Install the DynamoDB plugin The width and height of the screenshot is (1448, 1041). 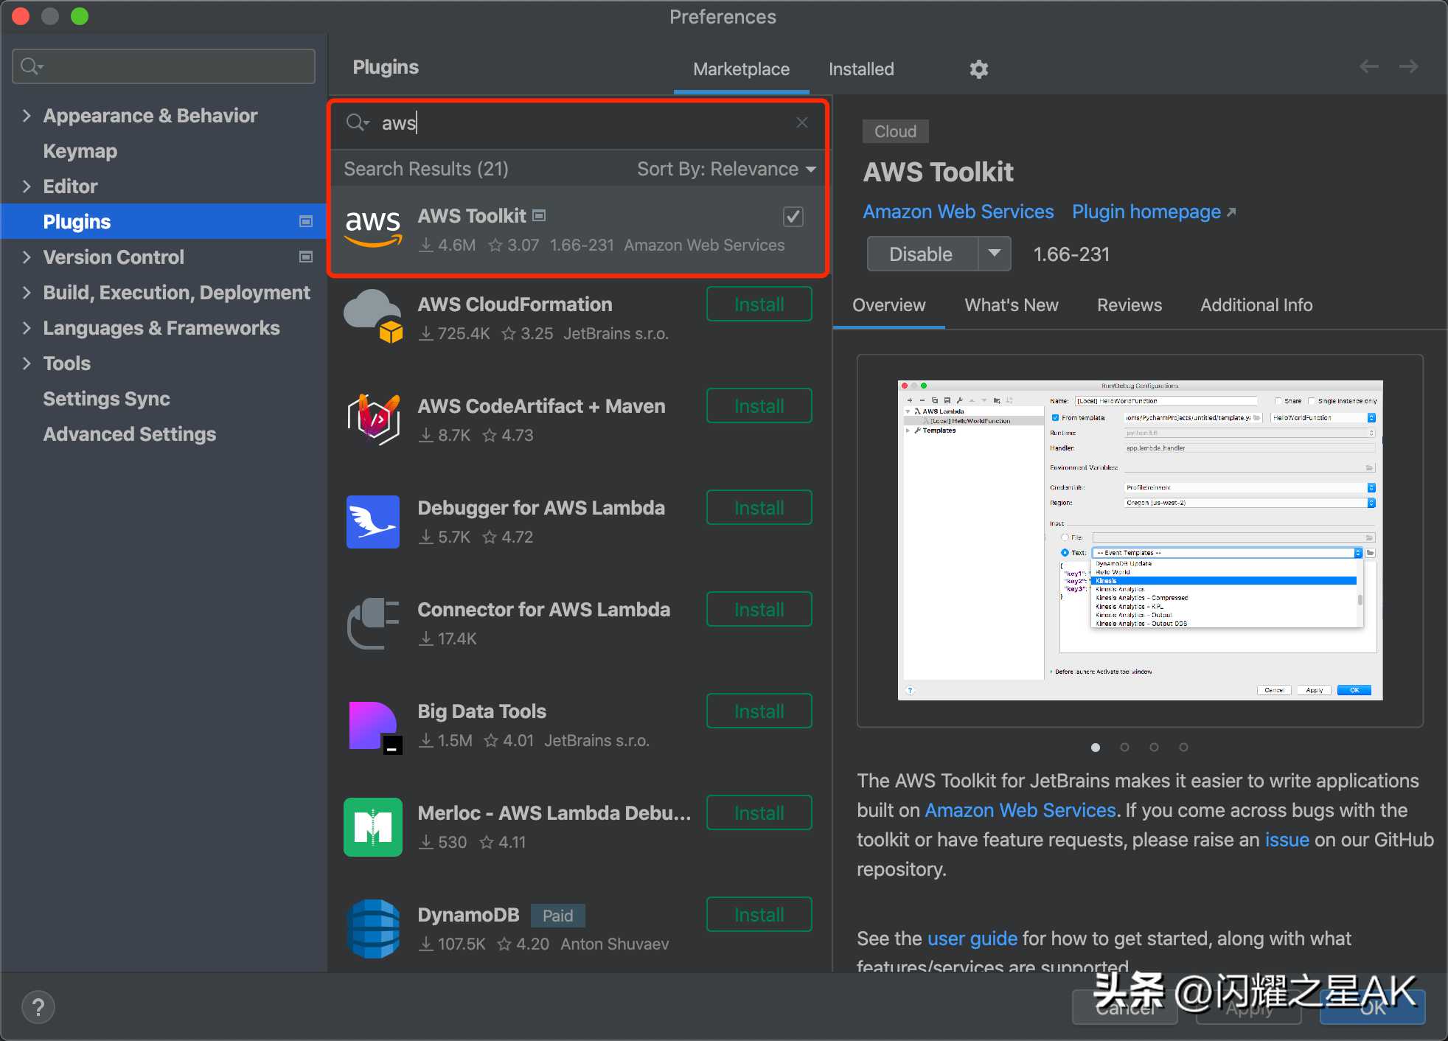click(759, 915)
